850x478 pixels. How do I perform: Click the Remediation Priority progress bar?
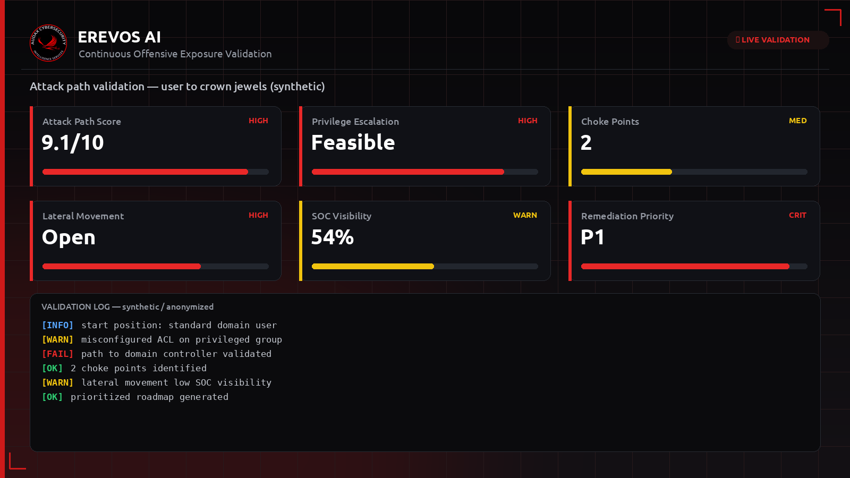click(694, 267)
